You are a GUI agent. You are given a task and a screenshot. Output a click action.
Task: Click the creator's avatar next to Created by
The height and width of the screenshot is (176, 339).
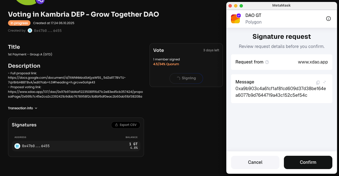(x=30, y=30)
